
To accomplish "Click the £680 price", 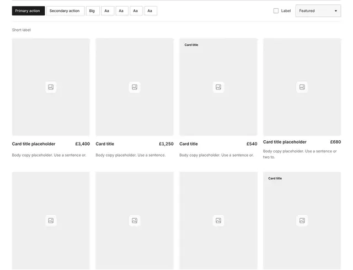I will click(335, 142).
